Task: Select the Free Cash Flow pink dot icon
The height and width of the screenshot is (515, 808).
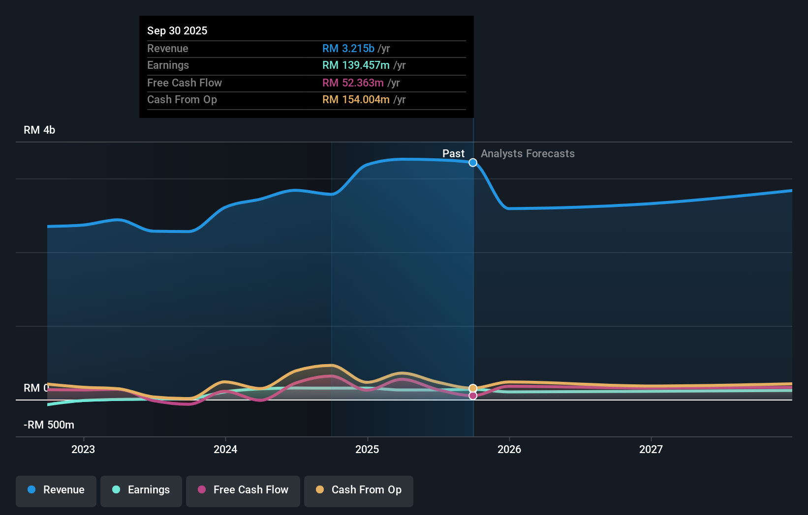Action: (x=203, y=490)
